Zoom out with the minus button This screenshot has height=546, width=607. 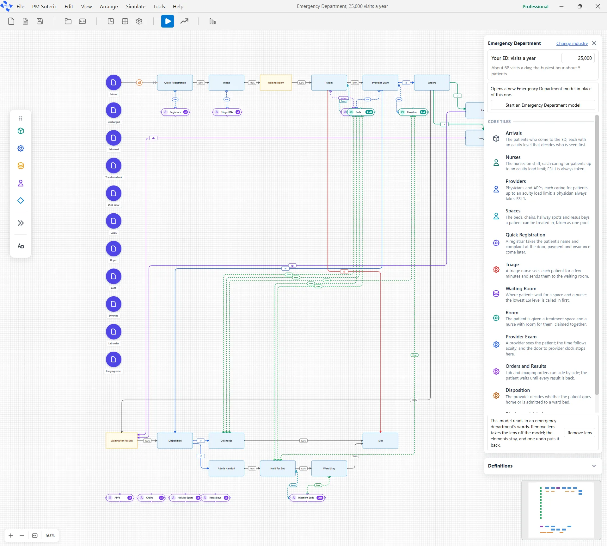(x=22, y=536)
